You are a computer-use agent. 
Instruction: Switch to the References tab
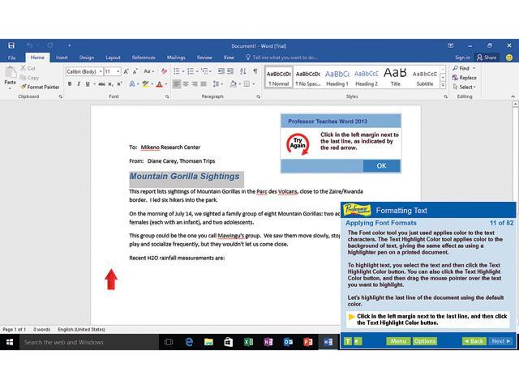point(144,58)
